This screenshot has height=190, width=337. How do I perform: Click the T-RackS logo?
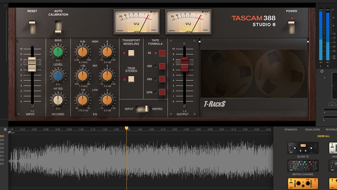tap(215, 104)
